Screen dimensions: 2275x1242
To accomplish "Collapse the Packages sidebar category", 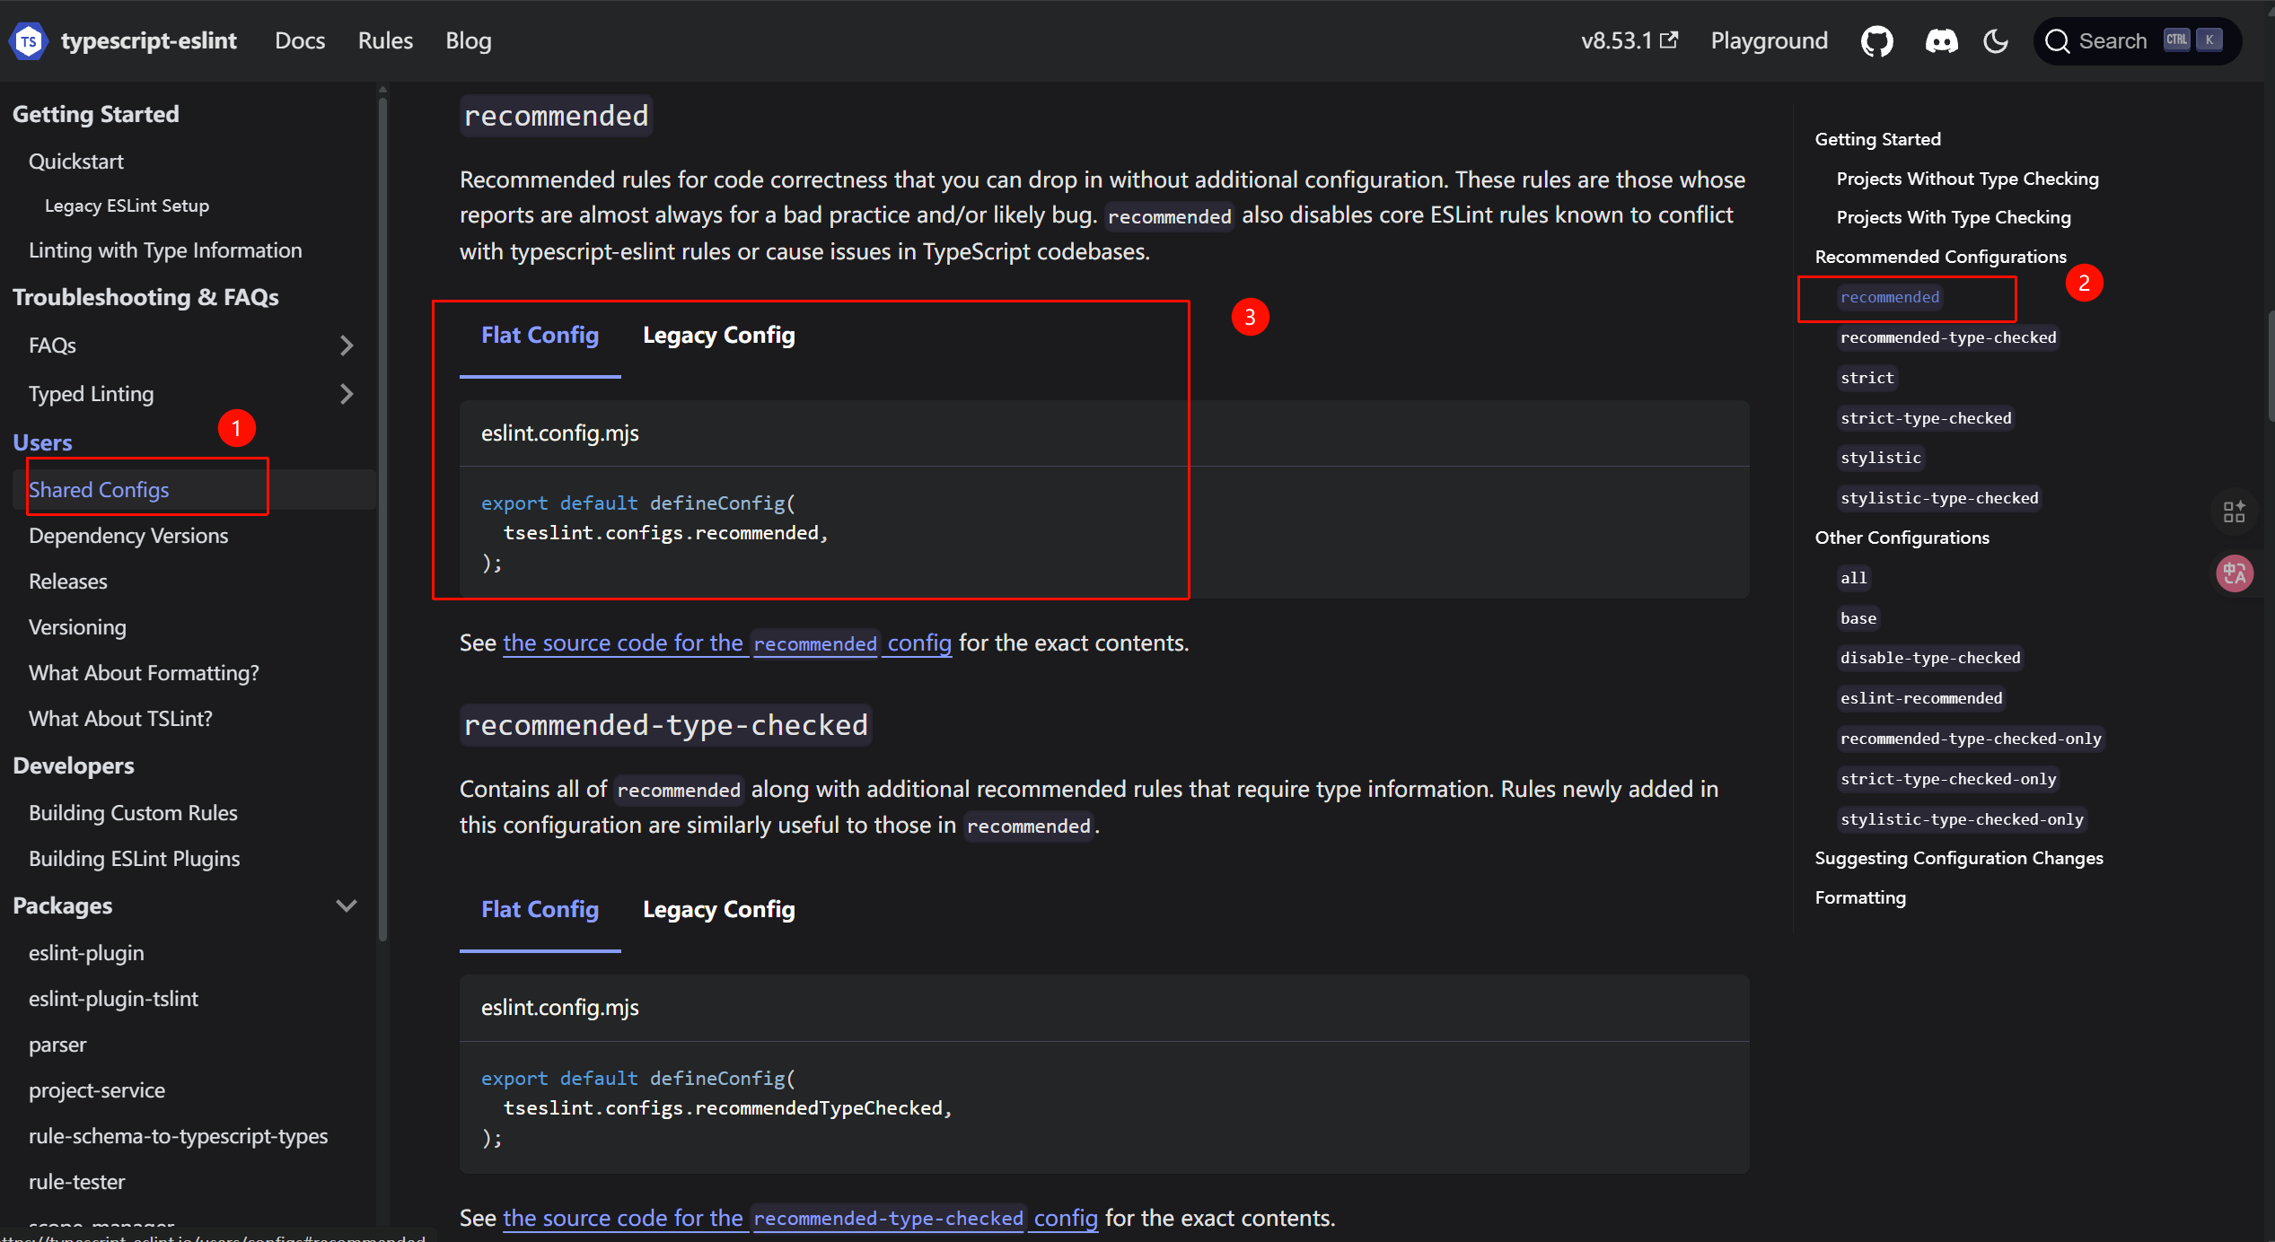I will tap(347, 905).
